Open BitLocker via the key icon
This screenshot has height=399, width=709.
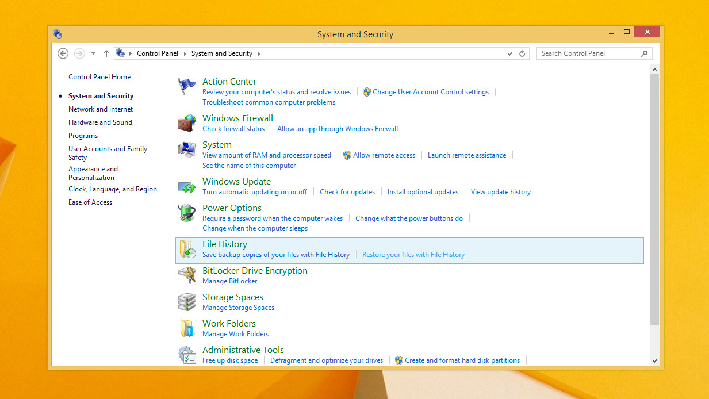[186, 275]
